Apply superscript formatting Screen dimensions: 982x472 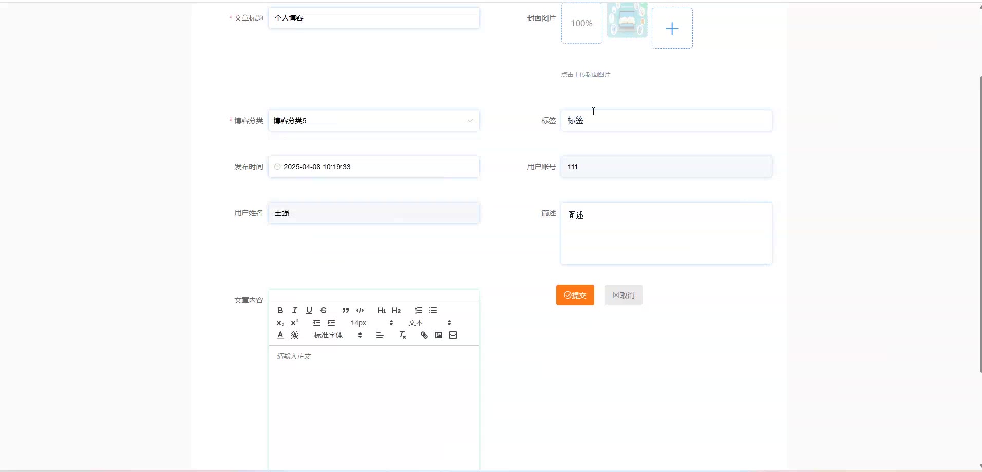tap(294, 323)
